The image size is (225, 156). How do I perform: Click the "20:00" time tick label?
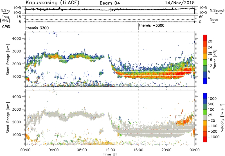click(166, 150)
